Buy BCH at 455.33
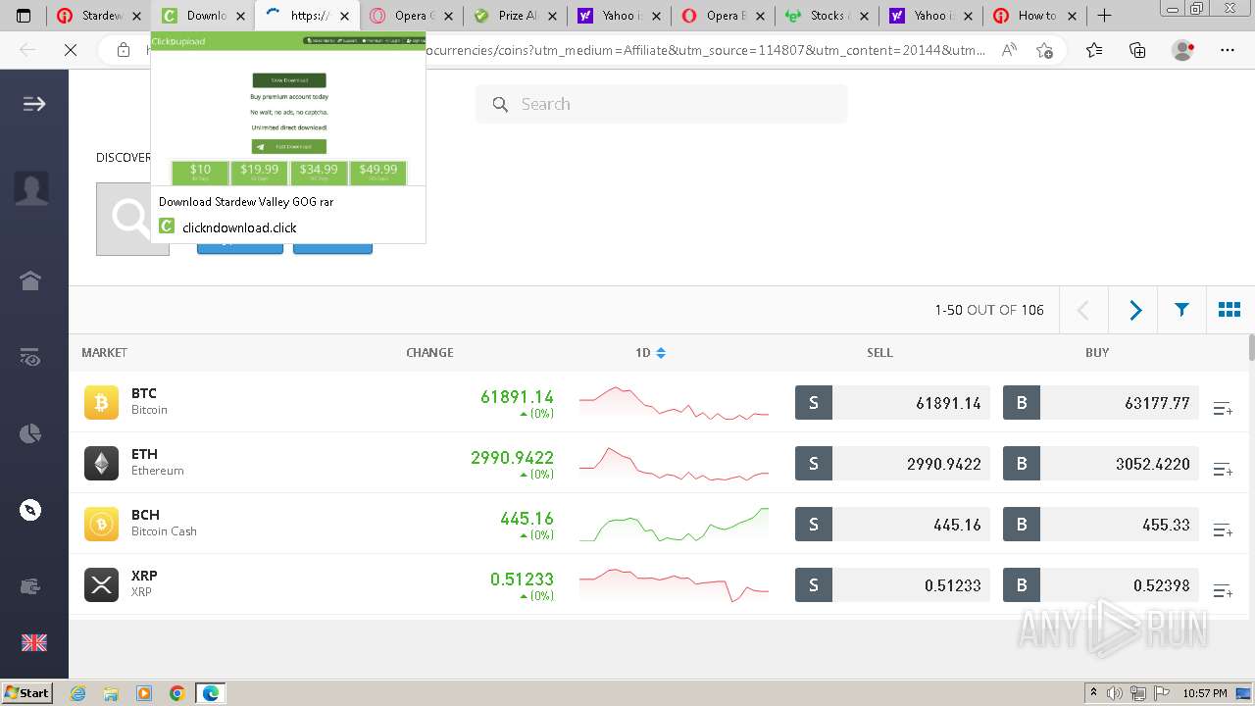The width and height of the screenshot is (1255, 706). [x=1100, y=524]
